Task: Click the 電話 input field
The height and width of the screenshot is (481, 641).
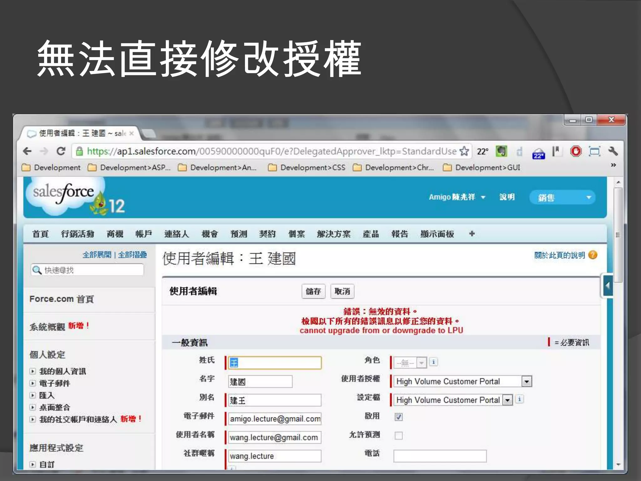Action: 440,456
